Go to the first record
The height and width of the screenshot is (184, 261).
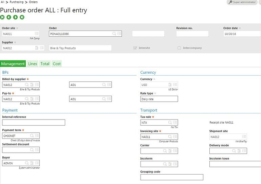tap(3, 17)
